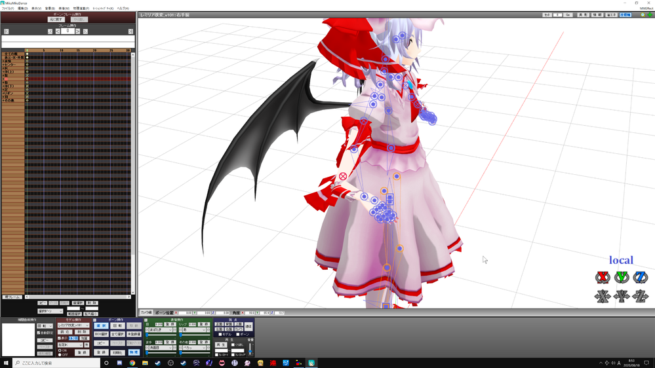Jump to the last frame button
Viewport: 655px width, 368px height.
[130, 31]
